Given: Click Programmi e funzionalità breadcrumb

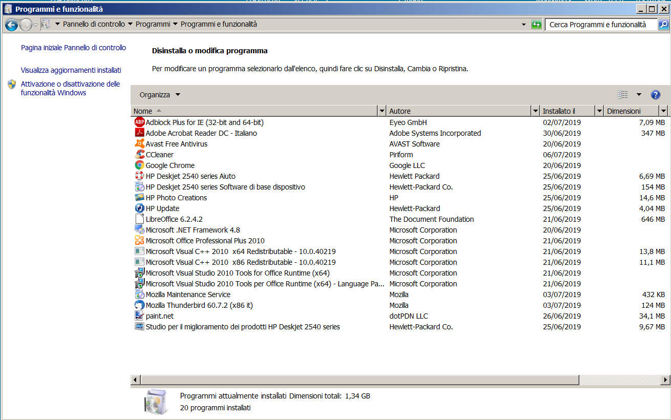Looking at the screenshot, I should pyautogui.click(x=219, y=24).
